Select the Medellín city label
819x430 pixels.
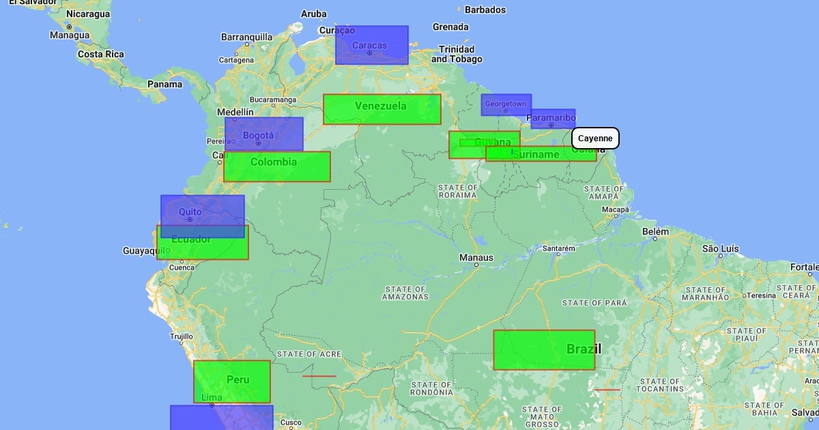click(235, 112)
